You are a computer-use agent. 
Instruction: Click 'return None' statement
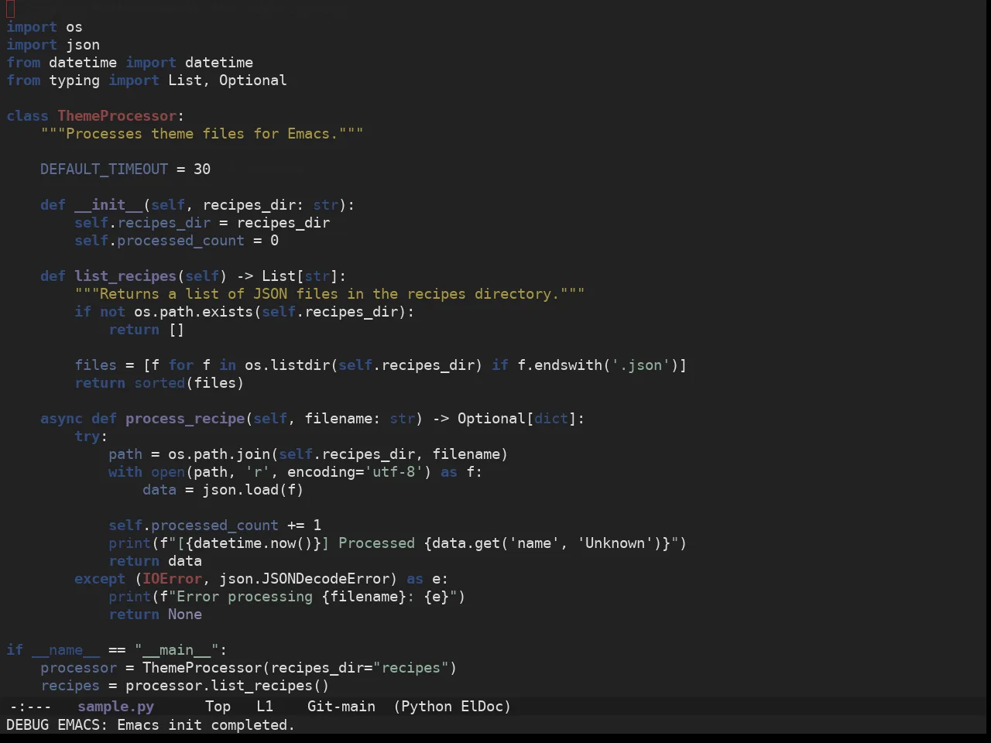[x=155, y=615]
